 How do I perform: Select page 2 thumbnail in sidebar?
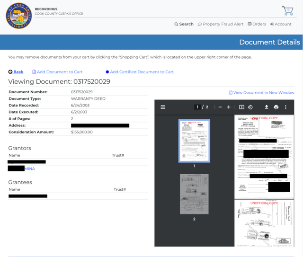pyautogui.click(x=194, y=194)
